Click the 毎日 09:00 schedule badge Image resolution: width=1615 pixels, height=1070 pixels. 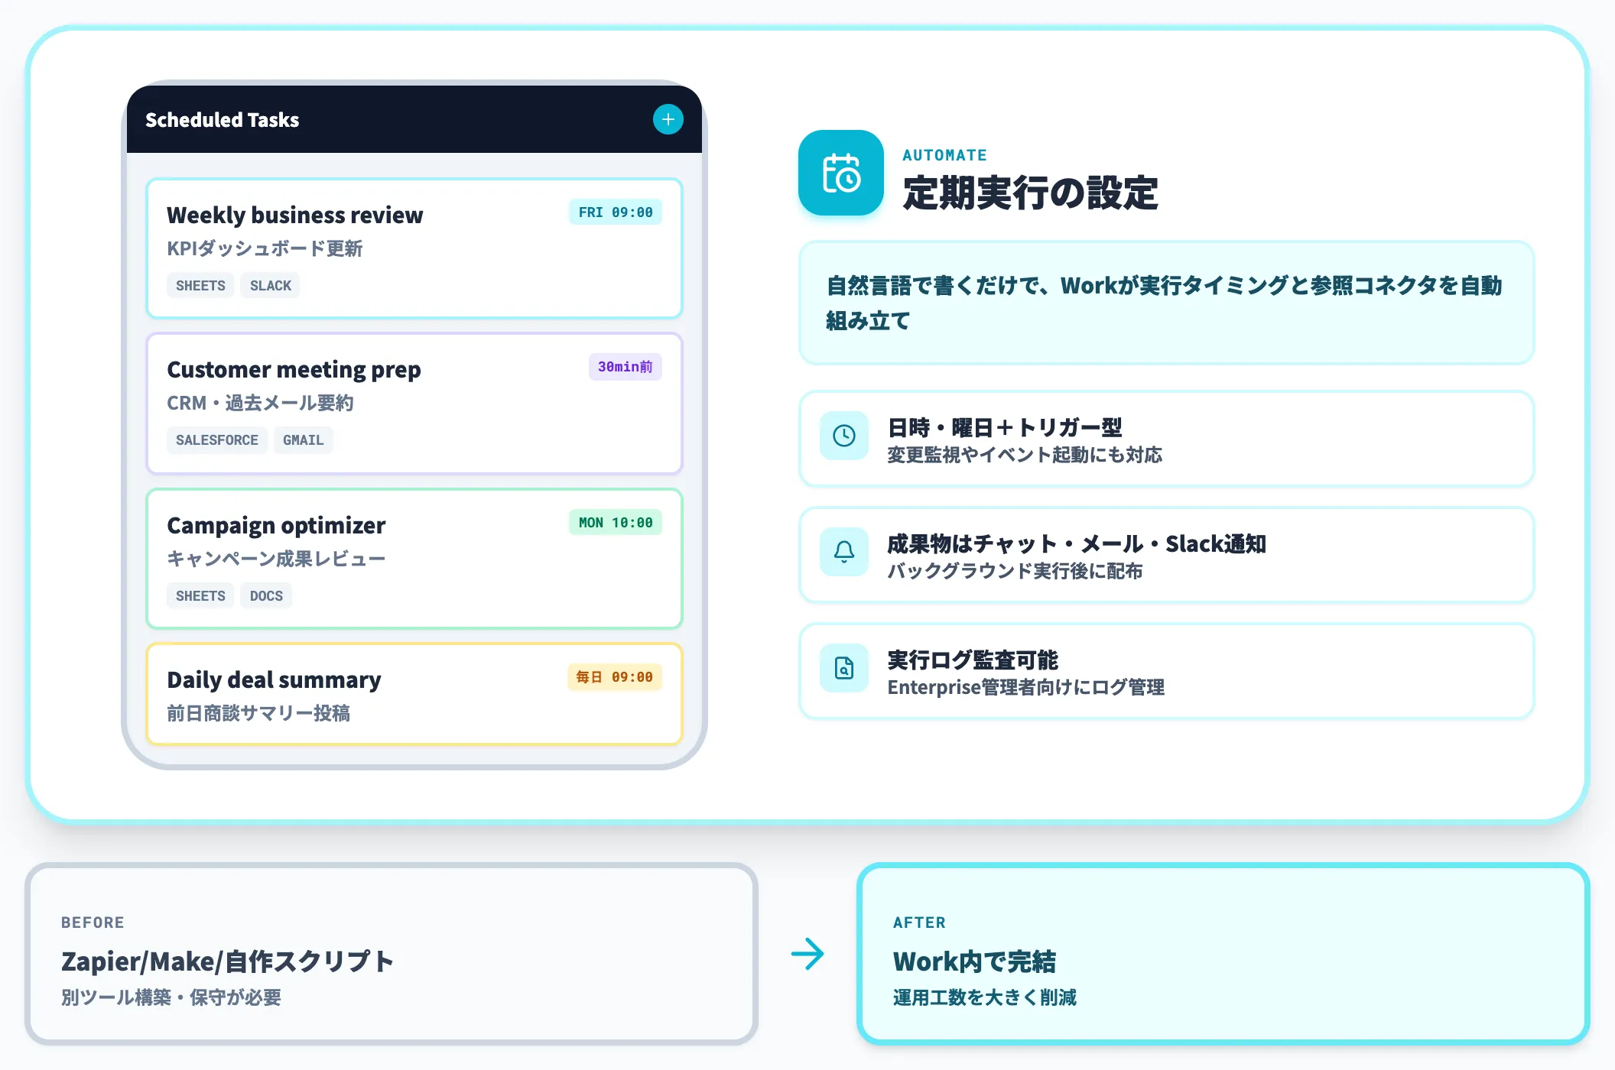615,677
